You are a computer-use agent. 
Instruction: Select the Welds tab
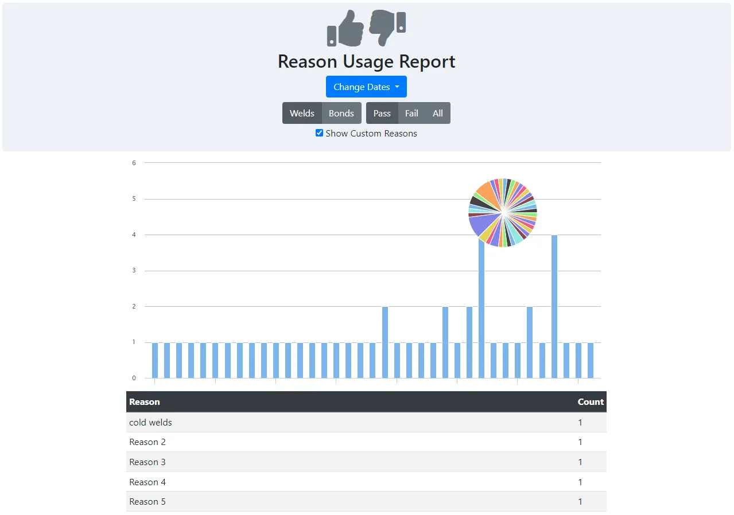point(302,113)
